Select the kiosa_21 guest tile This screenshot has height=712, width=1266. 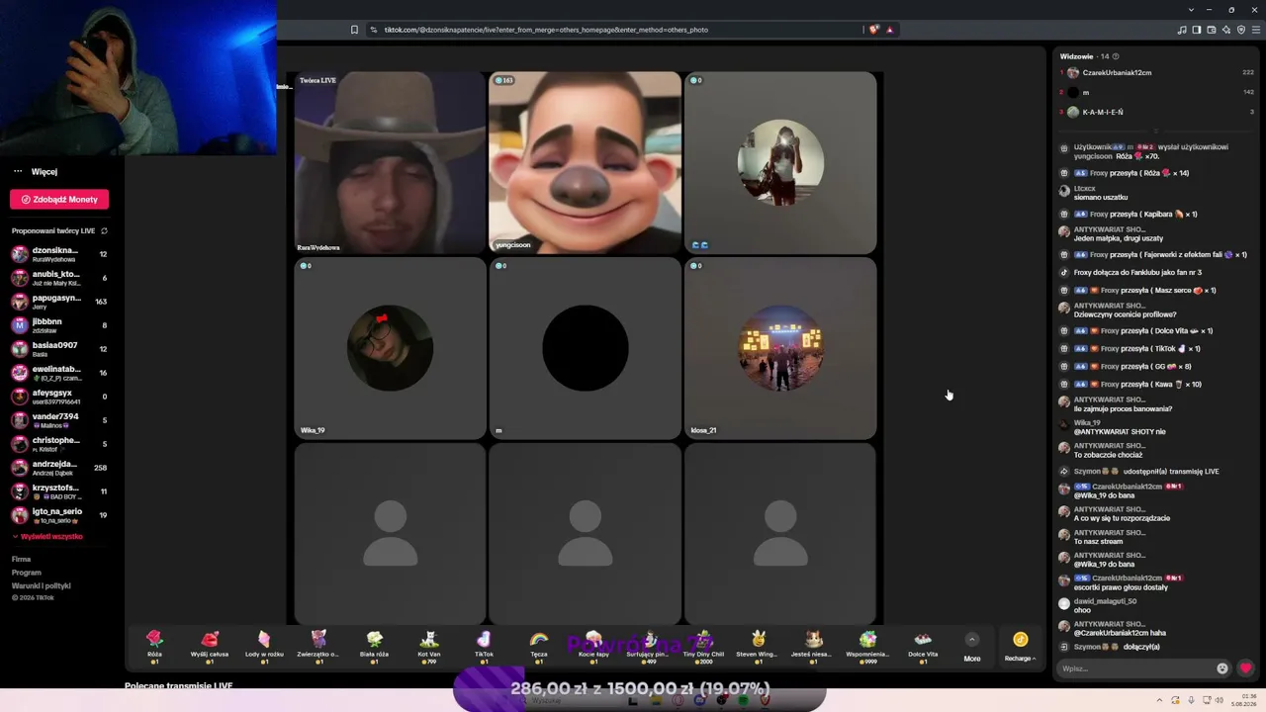pyautogui.click(x=780, y=348)
